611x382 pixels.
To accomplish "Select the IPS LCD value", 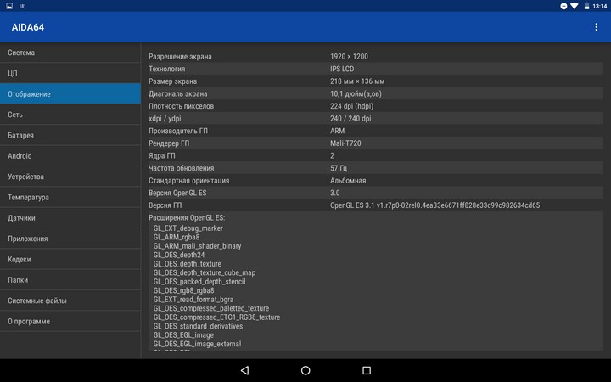I will 342,69.
